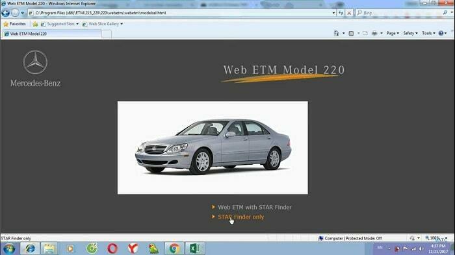Click the Mercedes-Benz star logo
This screenshot has width=455, height=255.
click(x=35, y=62)
